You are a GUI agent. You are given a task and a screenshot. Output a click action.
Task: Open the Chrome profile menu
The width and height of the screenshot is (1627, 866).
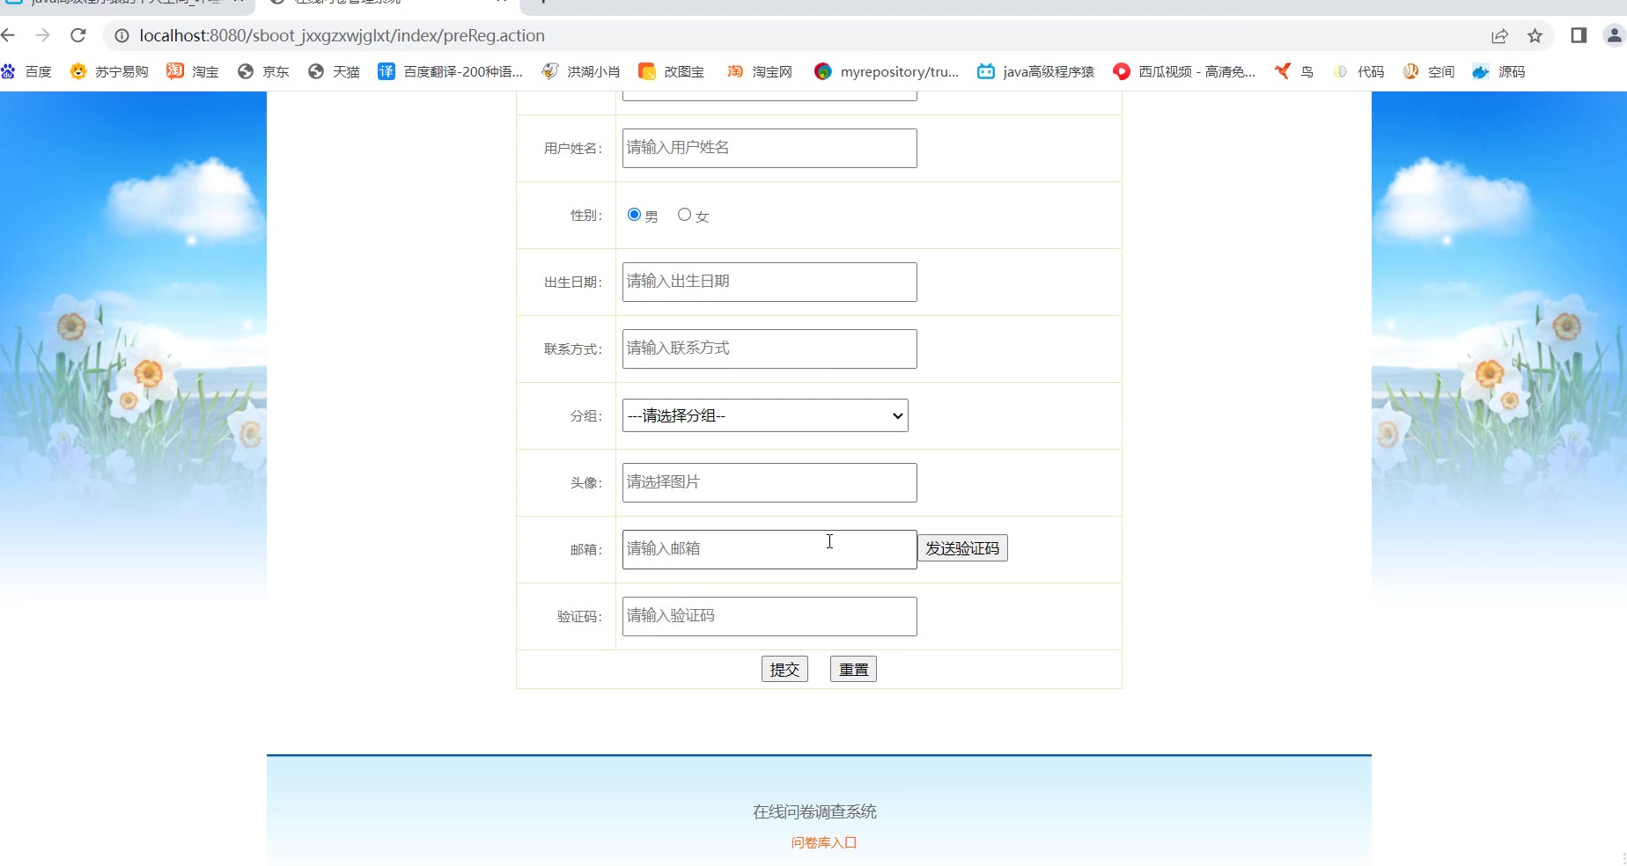tap(1615, 35)
